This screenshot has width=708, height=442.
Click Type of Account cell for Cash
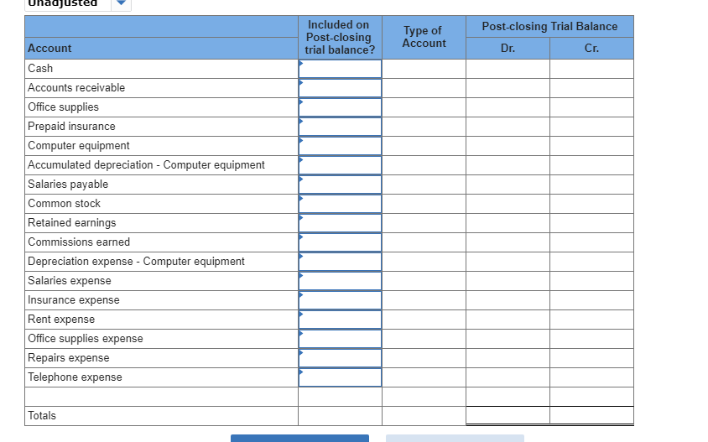(424, 69)
